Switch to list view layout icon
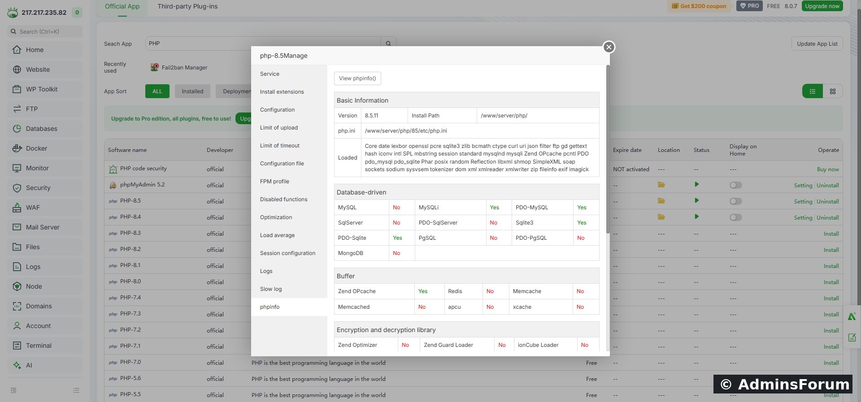 tap(812, 91)
